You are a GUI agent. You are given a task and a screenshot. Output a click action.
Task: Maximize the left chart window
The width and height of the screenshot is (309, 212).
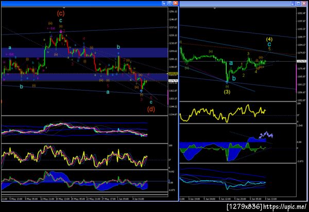[169, 3]
